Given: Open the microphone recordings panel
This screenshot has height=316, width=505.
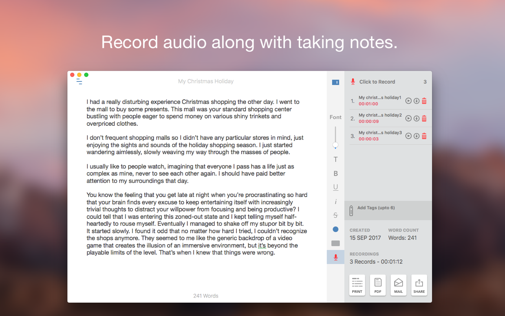Looking at the screenshot, I should 335,257.
